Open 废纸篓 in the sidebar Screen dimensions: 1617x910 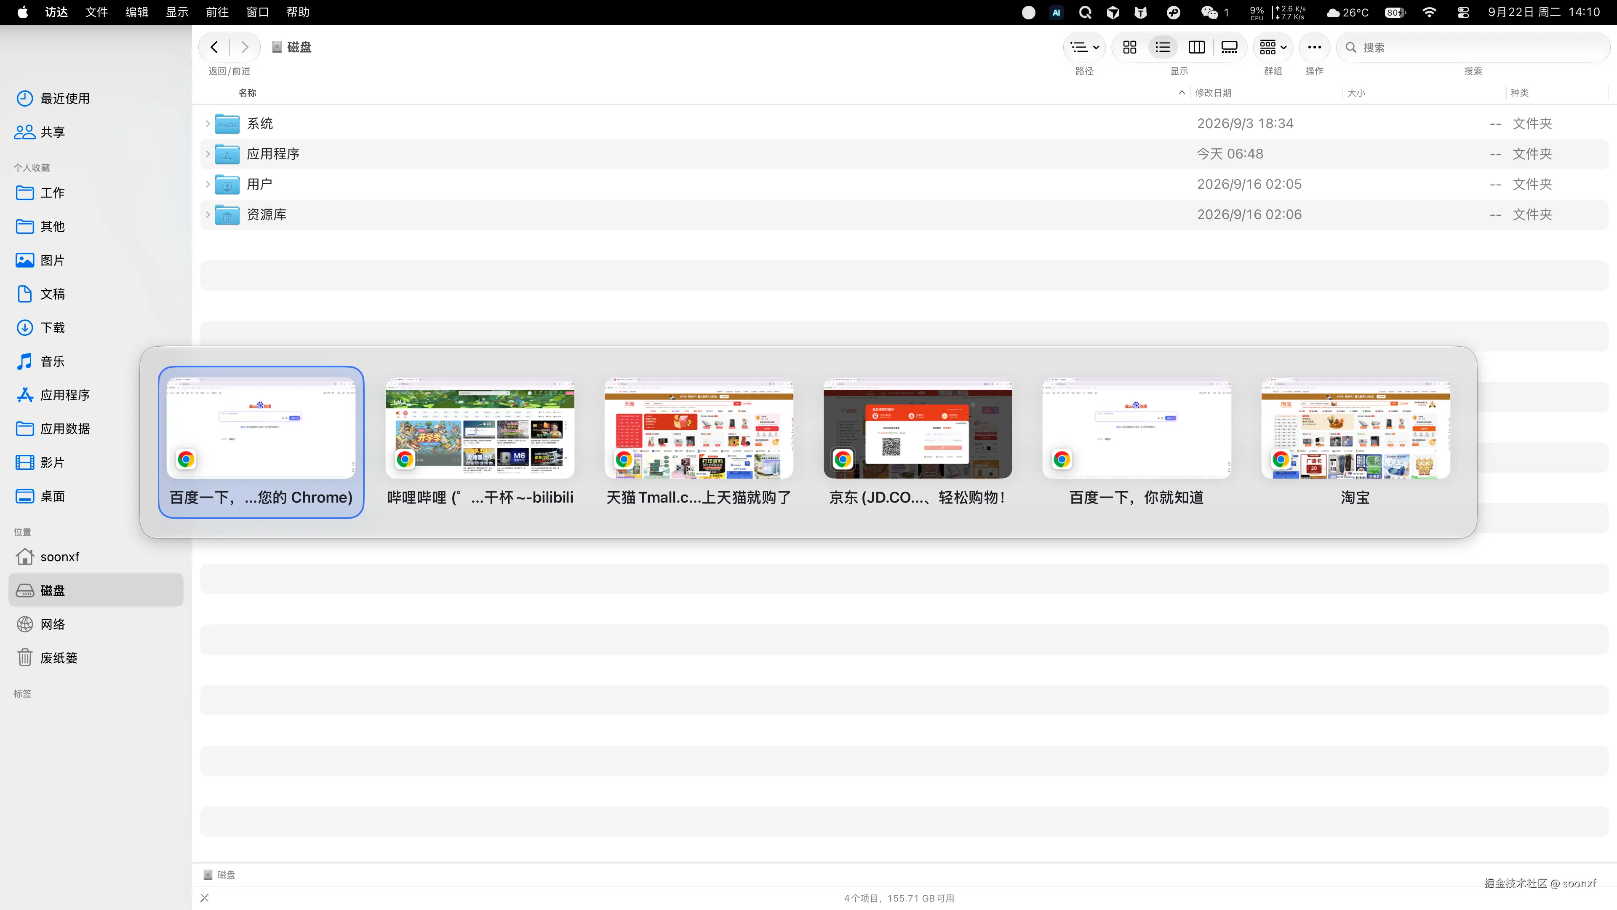(x=96, y=658)
